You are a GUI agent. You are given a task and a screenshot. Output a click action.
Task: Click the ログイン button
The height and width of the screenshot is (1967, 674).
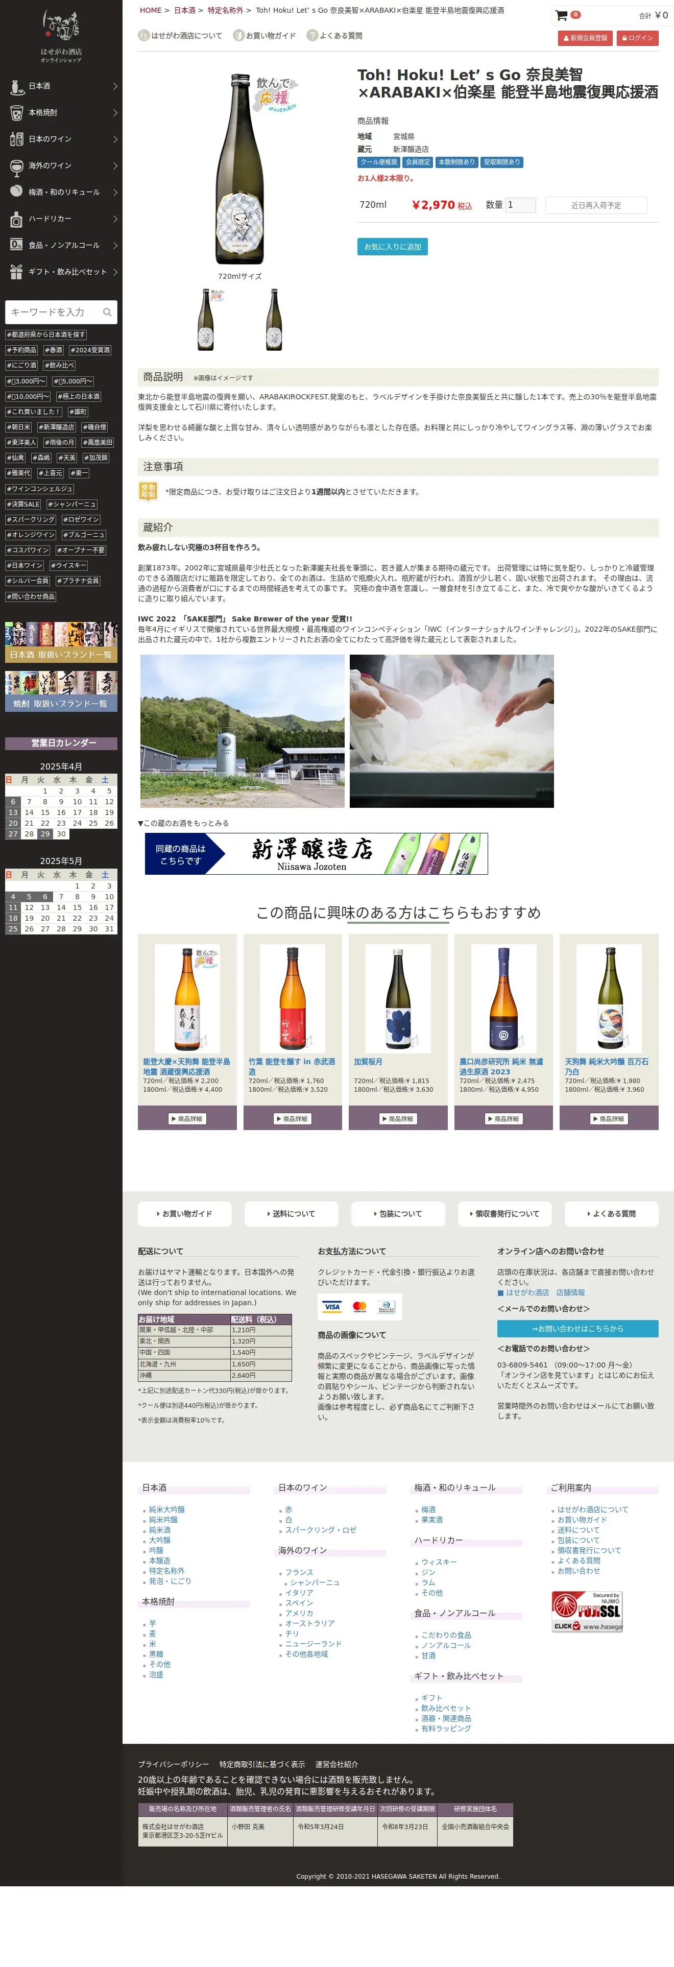point(637,38)
